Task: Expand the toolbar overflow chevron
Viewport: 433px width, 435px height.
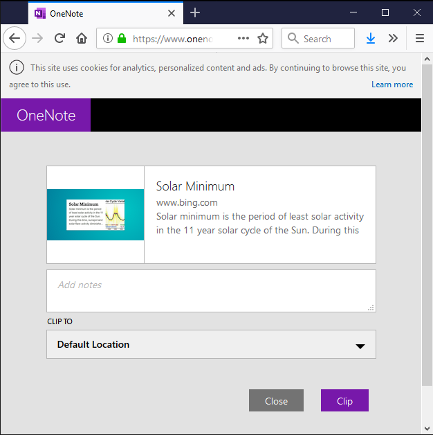Action: (x=393, y=39)
